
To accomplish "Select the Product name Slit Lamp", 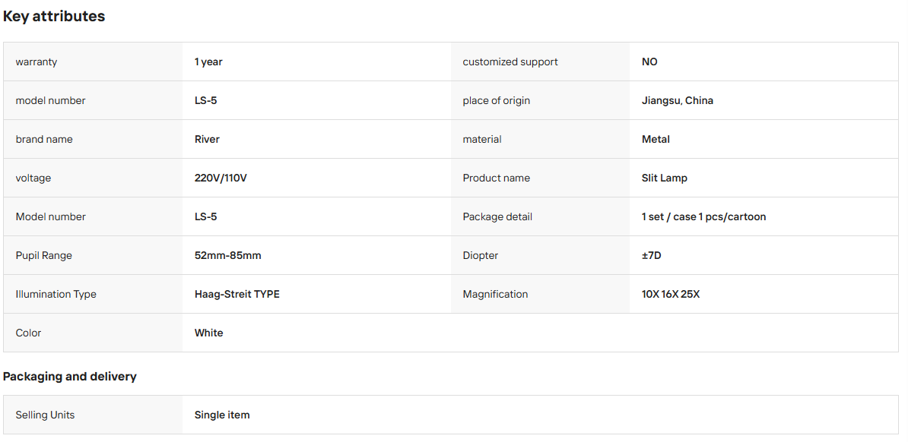I will click(664, 178).
